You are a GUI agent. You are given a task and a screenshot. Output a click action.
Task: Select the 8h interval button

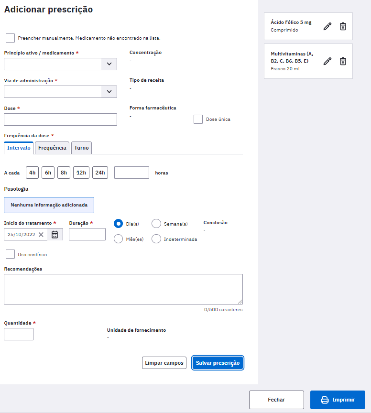click(64, 173)
